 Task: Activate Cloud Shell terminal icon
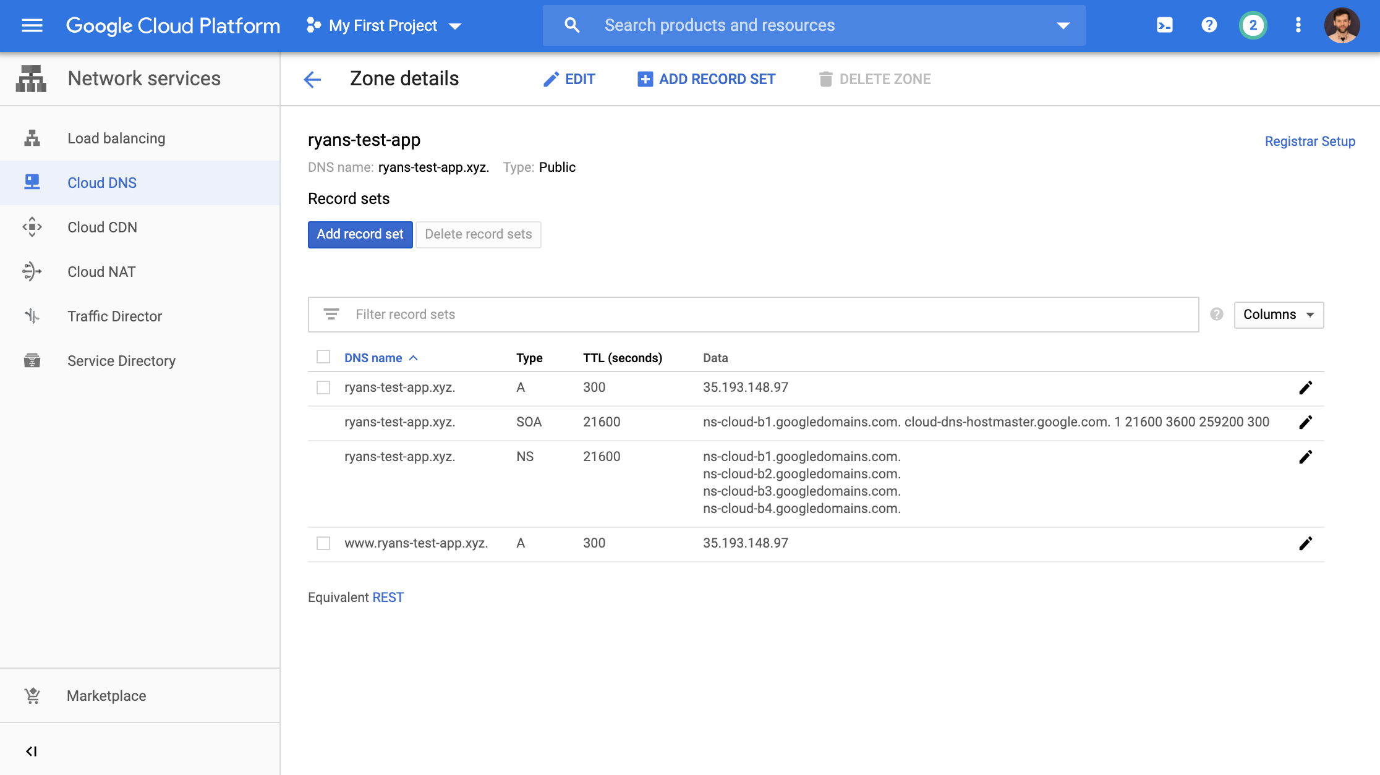(x=1165, y=25)
